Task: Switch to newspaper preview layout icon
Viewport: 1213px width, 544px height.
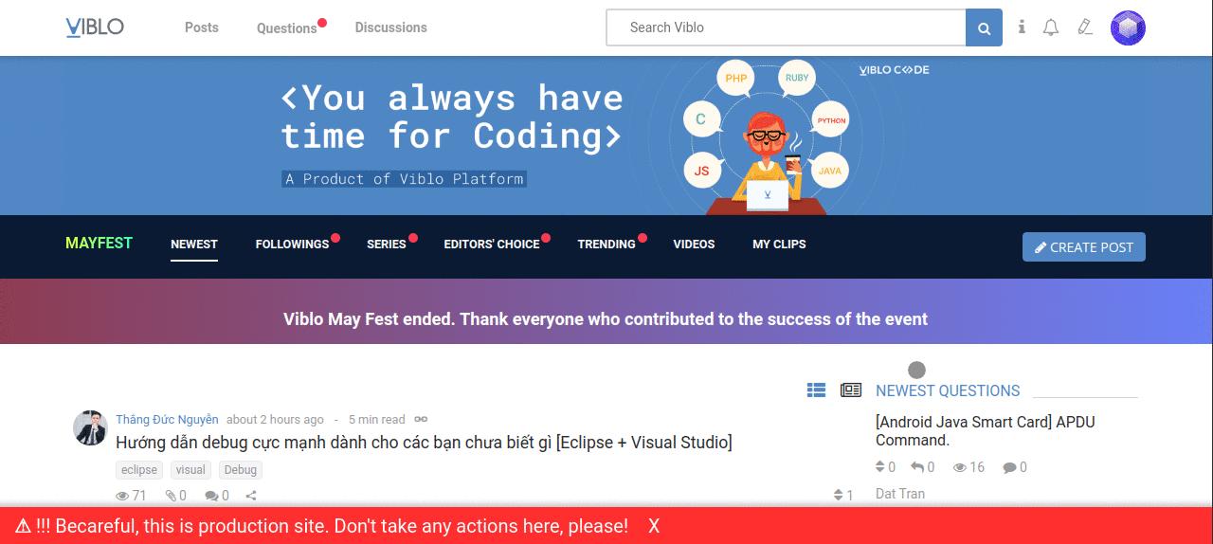Action: 851,390
